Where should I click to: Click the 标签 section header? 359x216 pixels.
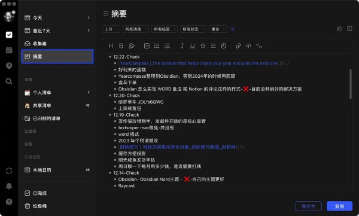click(28, 144)
